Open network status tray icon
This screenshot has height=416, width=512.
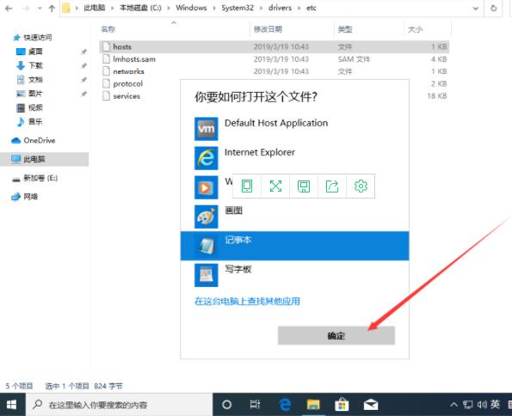pos(468,405)
